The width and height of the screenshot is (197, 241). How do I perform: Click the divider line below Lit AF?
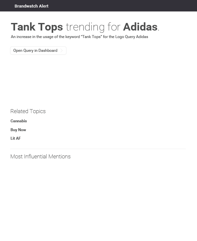(x=98, y=149)
